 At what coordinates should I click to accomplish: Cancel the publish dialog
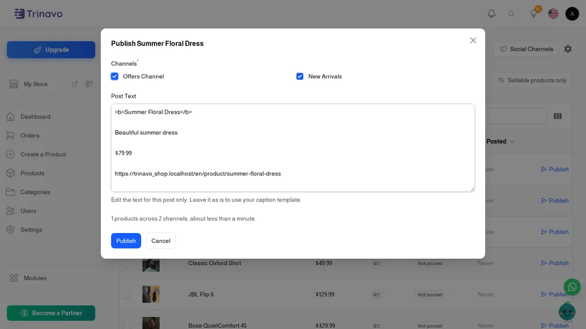(x=161, y=240)
